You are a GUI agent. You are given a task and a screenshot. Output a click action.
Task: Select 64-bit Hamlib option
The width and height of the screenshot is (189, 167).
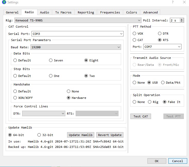[16, 135]
